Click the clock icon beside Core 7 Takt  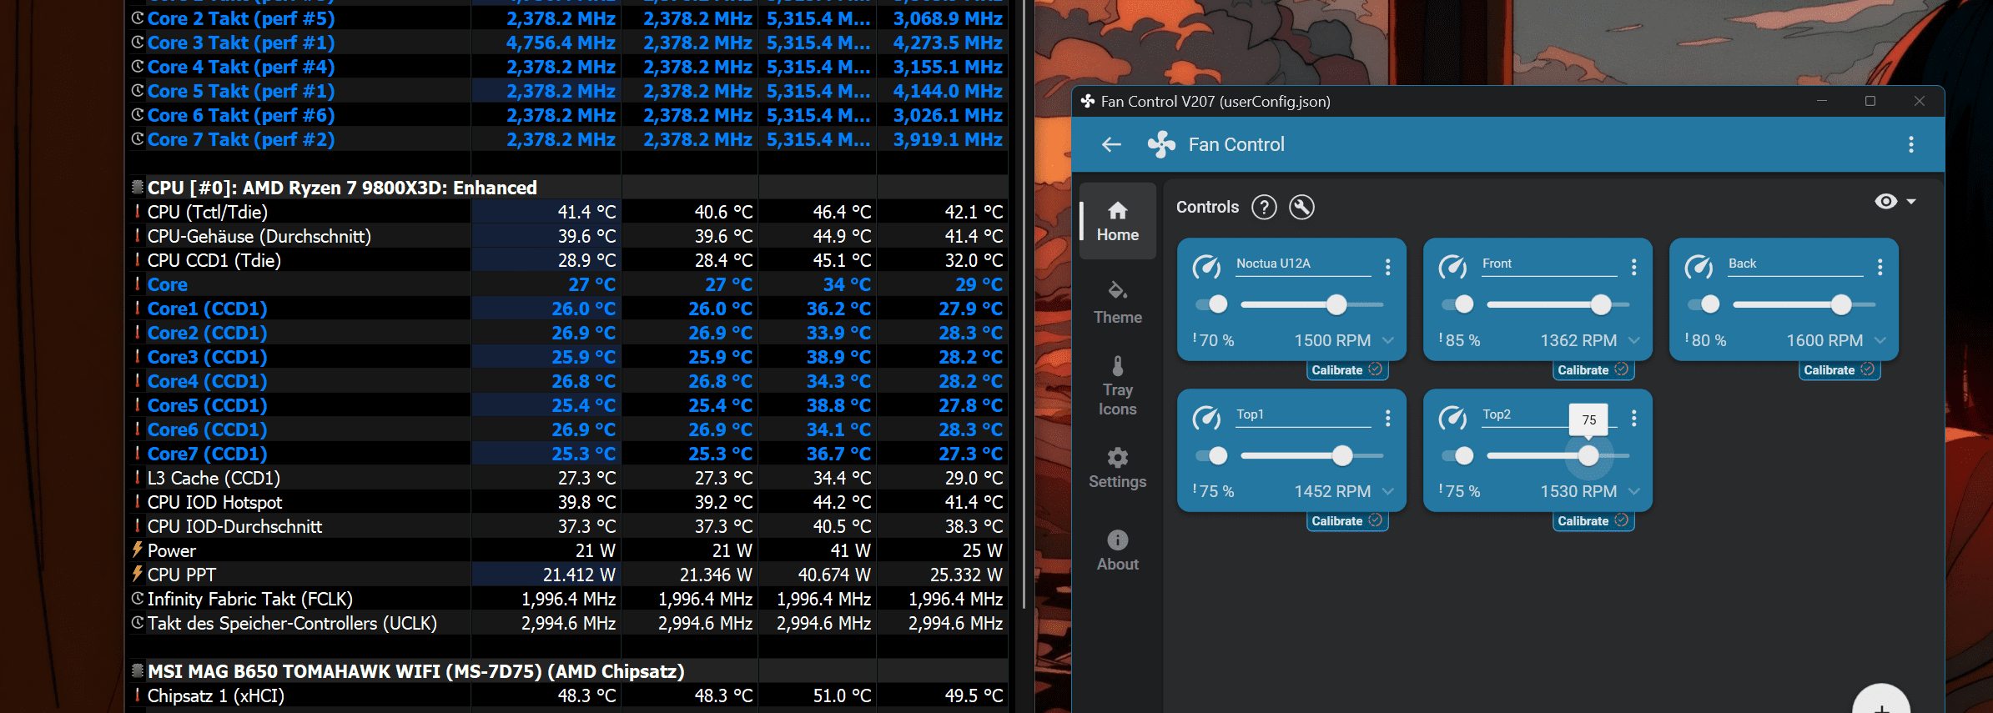pos(138,138)
